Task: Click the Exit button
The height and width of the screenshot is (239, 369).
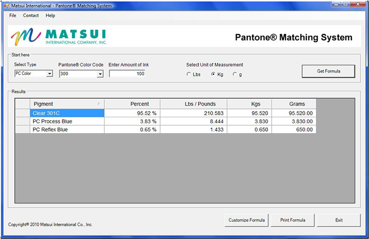Action: [x=339, y=220]
